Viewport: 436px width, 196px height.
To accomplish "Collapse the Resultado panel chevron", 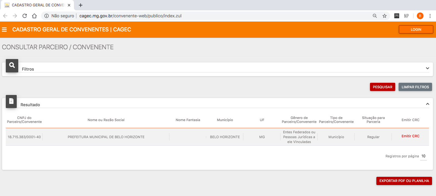I will pos(427,104).
